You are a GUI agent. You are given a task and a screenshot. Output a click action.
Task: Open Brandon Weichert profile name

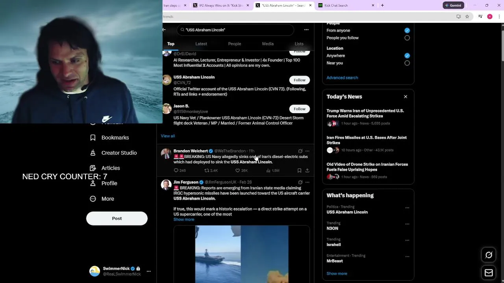tap(191, 151)
